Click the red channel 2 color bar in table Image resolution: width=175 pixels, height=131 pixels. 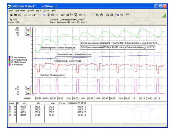10,109
